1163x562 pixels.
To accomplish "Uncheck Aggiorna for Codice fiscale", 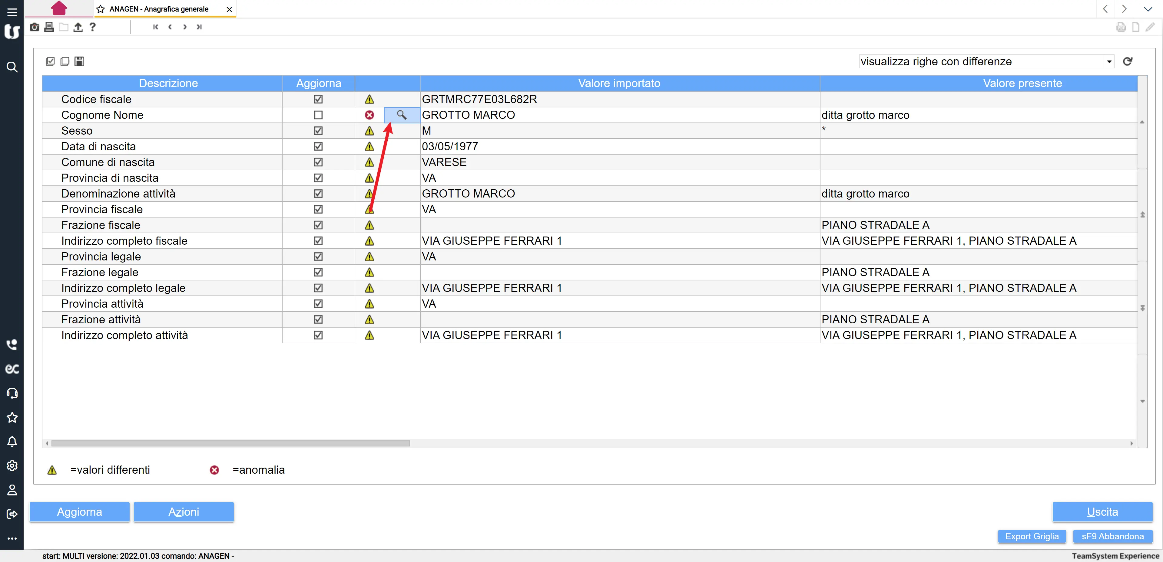I will 318,99.
